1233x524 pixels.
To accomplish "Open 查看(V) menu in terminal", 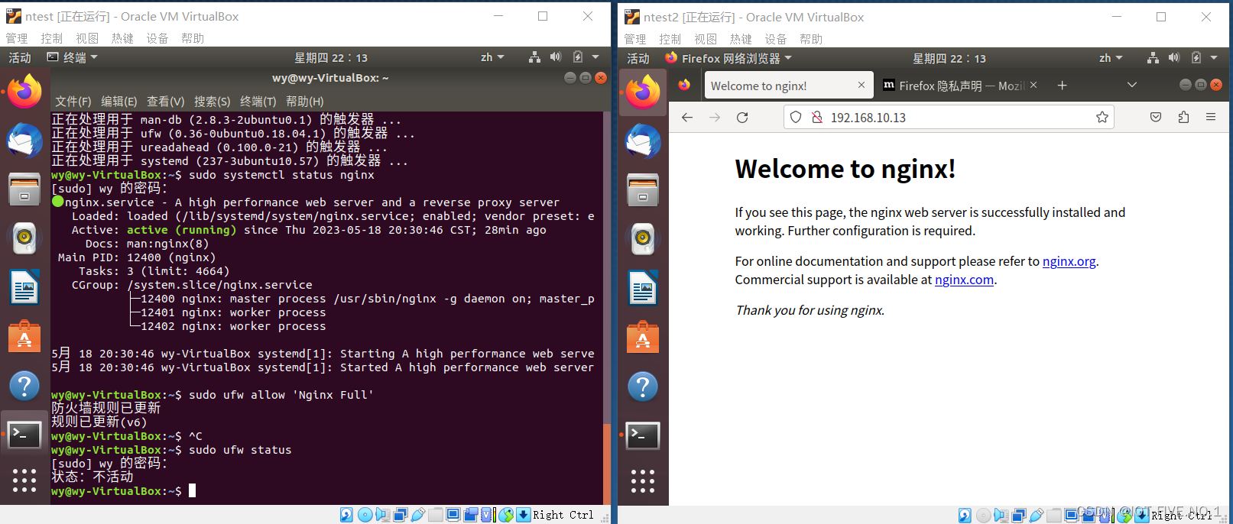I will pyautogui.click(x=166, y=102).
